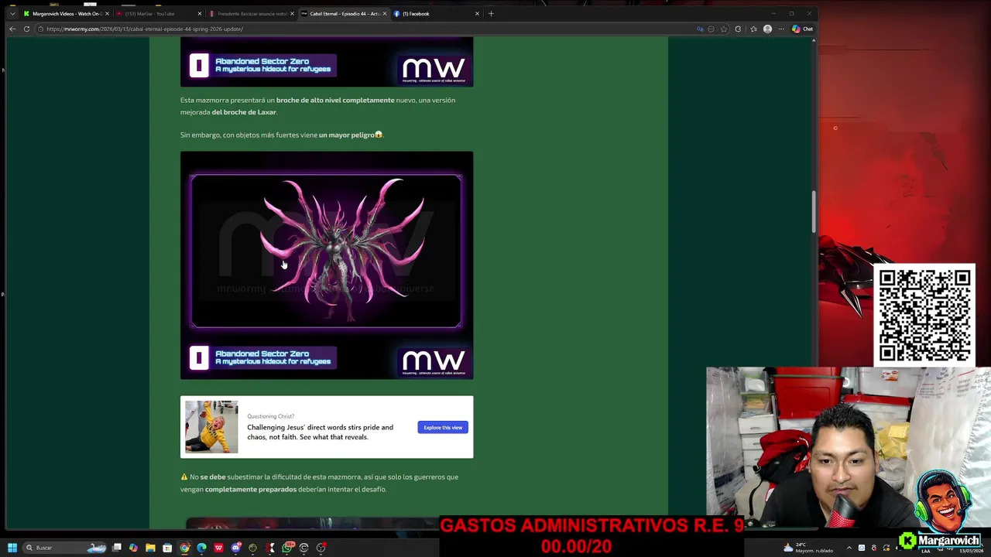Open Copilot from the taskbar
This screenshot has width=991, height=557.
(133, 548)
